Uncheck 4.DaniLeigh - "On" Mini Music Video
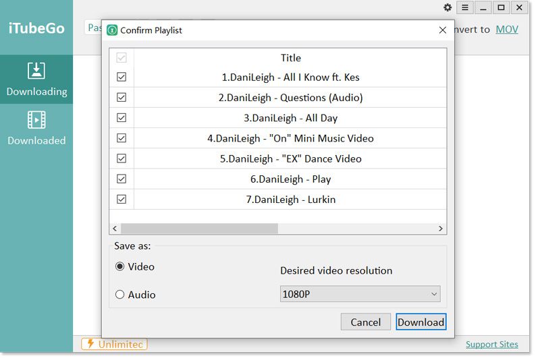 [x=122, y=138]
